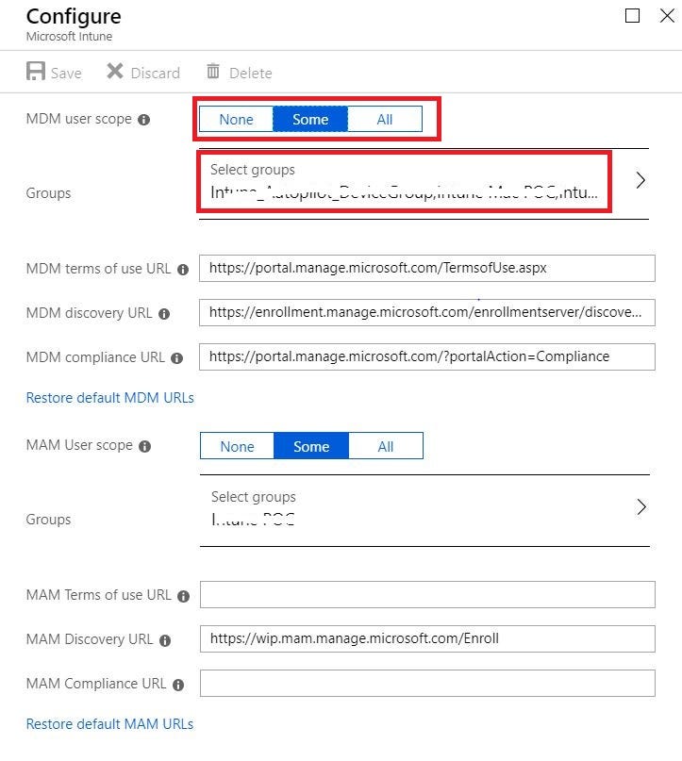The width and height of the screenshot is (682, 761).
Task: Focus the MDM discovery URL field
Action: click(x=427, y=312)
